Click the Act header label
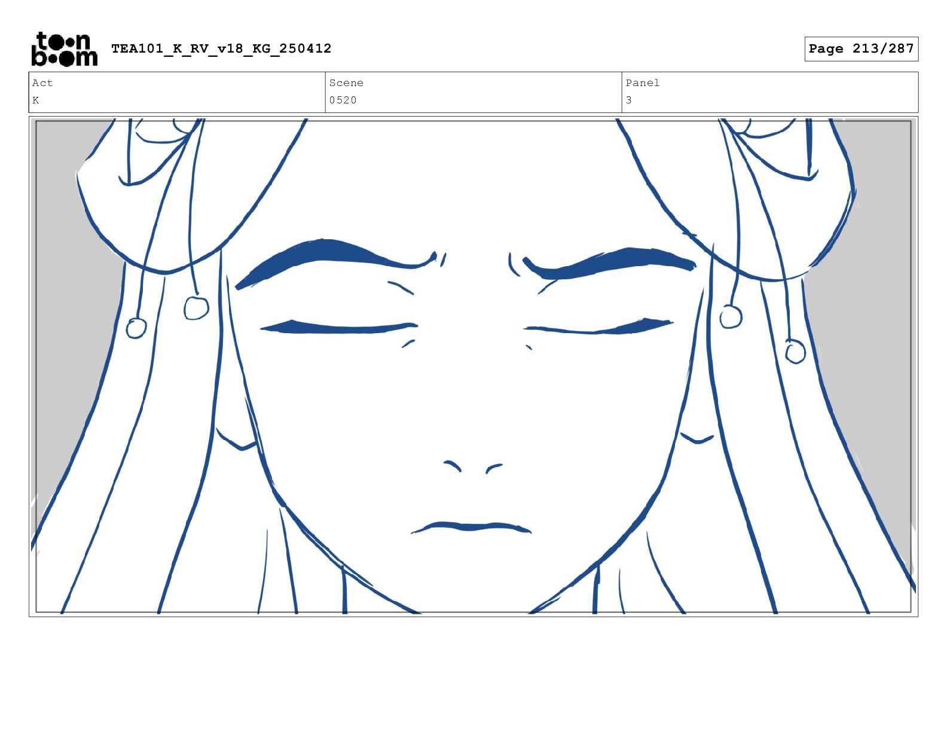Viewport: 947px width, 732px height. 42,83
